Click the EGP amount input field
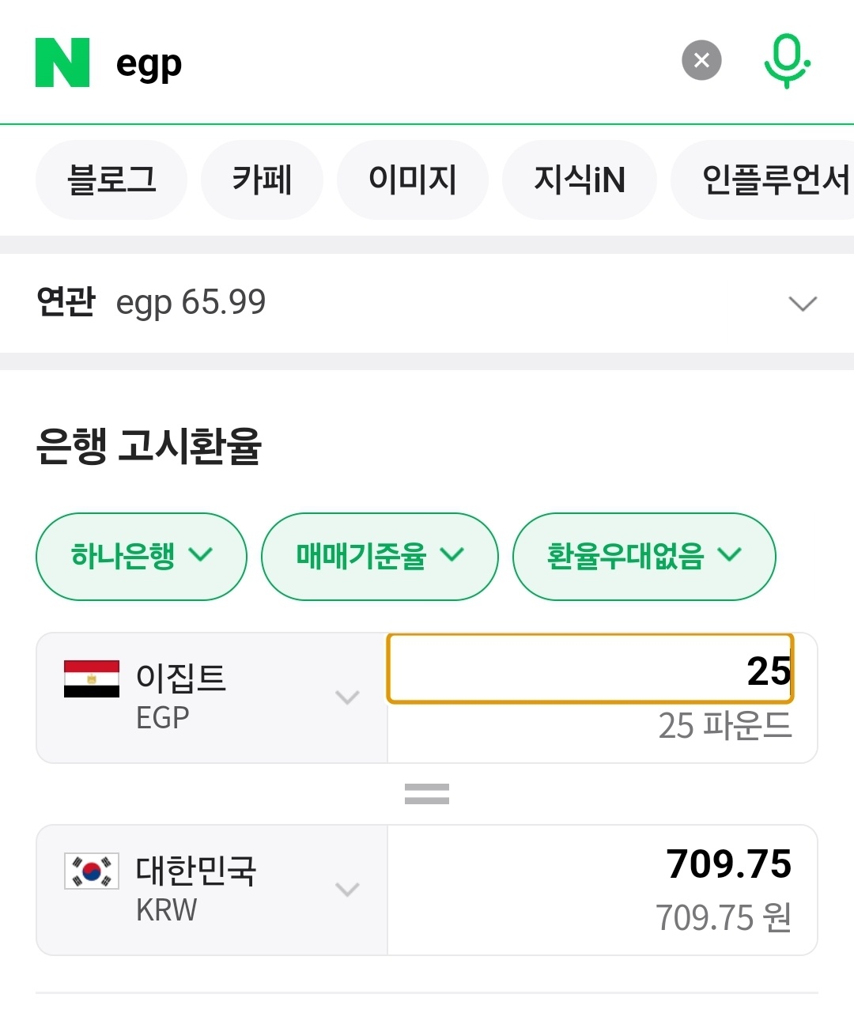 point(589,669)
